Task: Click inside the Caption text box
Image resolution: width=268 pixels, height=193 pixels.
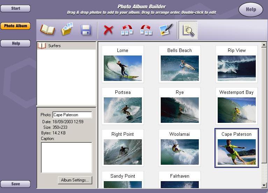Action: pyautogui.click(x=66, y=157)
